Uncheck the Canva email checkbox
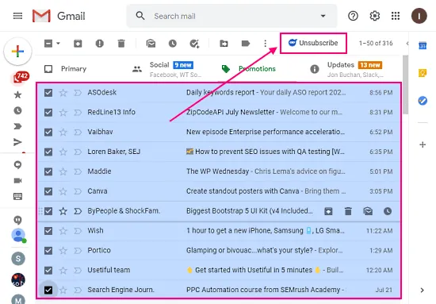The height and width of the screenshot is (304, 436). 48,191
